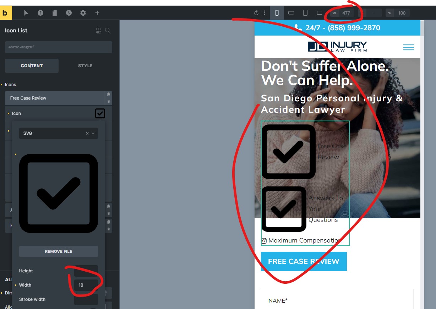Click the plus add-element icon
This screenshot has width=436, height=309.
click(x=97, y=13)
